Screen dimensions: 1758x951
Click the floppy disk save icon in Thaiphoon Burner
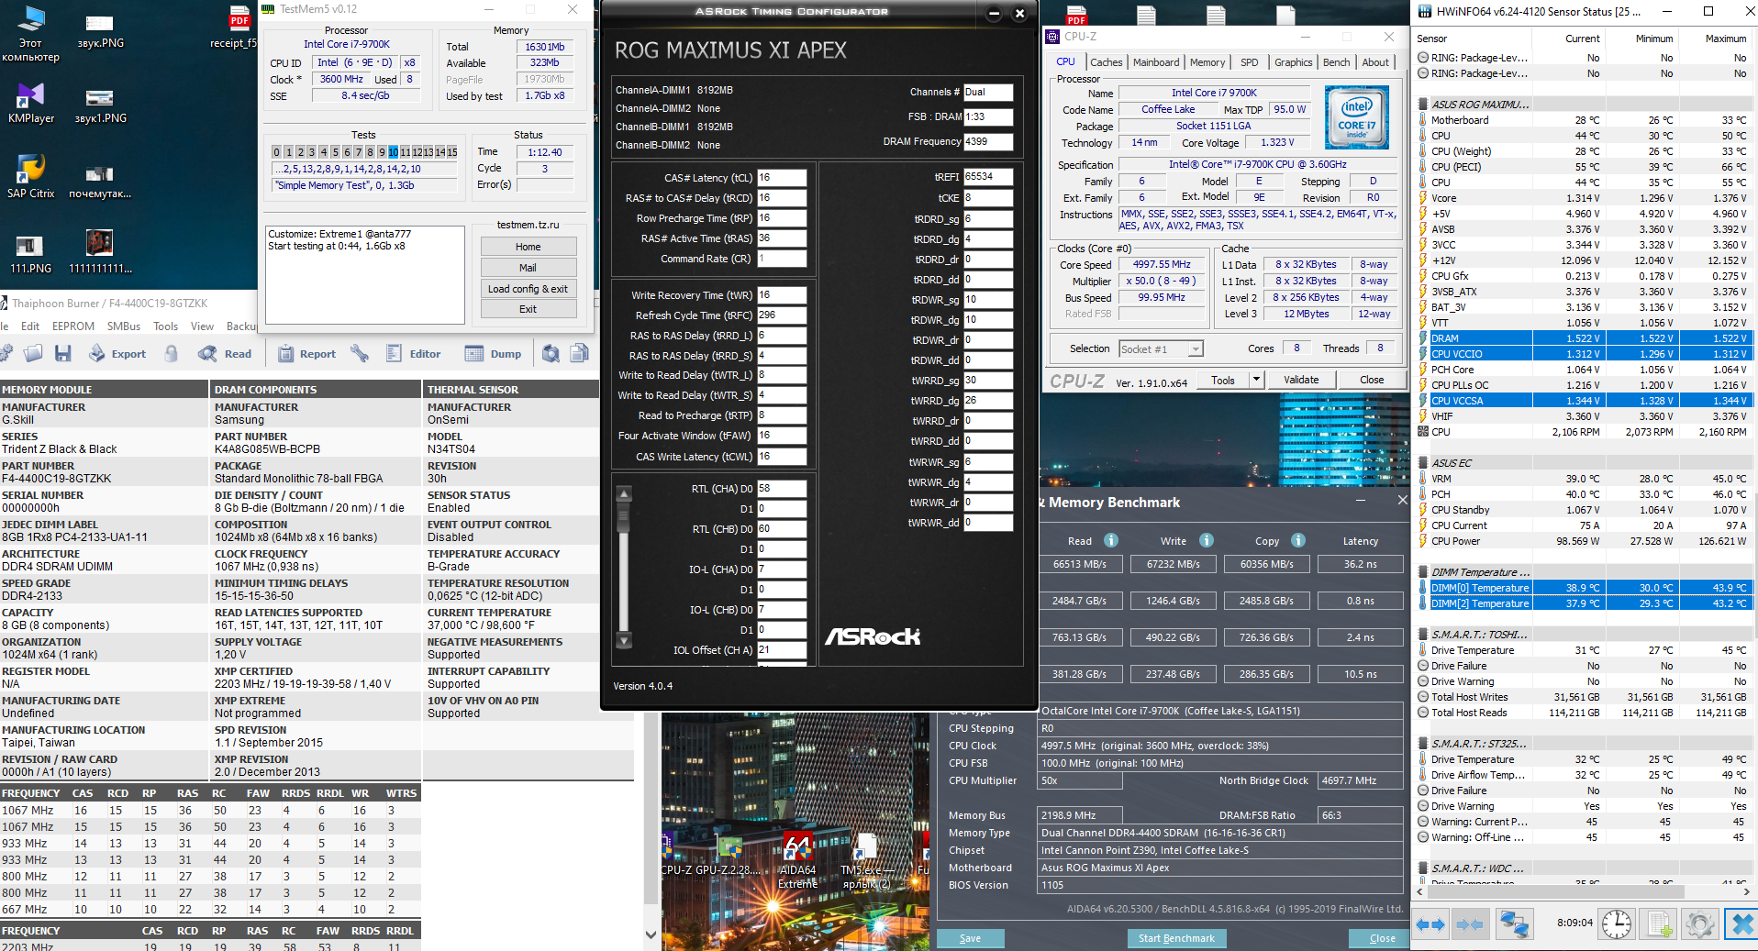(63, 353)
